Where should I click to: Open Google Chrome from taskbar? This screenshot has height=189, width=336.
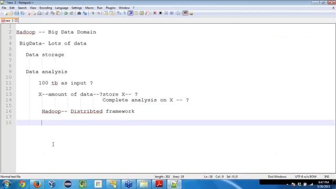[x=22, y=184]
